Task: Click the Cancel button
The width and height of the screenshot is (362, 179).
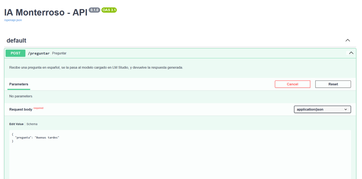Action: [x=292, y=84]
